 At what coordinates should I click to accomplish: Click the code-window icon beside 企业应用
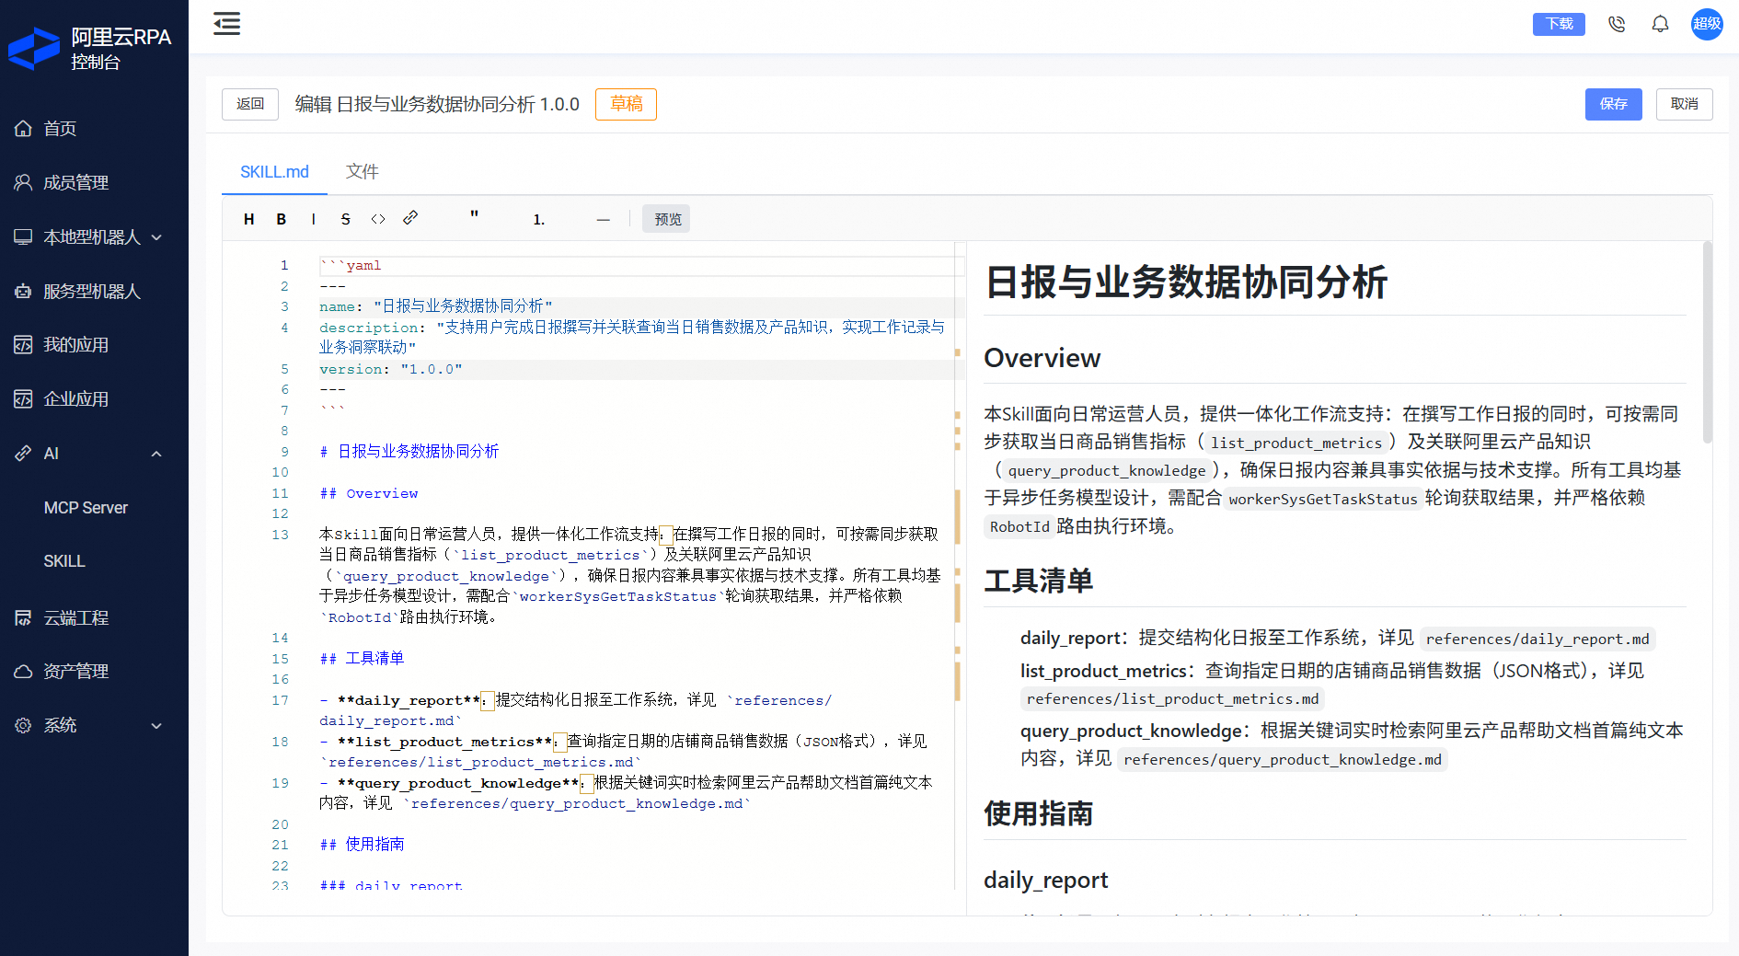point(23,399)
